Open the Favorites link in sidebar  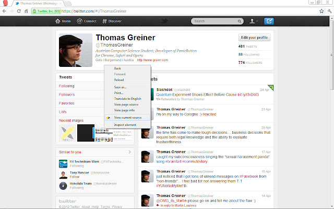point(66,103)
